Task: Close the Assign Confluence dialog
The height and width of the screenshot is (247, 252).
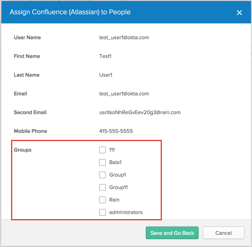Action: coord(239,12)
